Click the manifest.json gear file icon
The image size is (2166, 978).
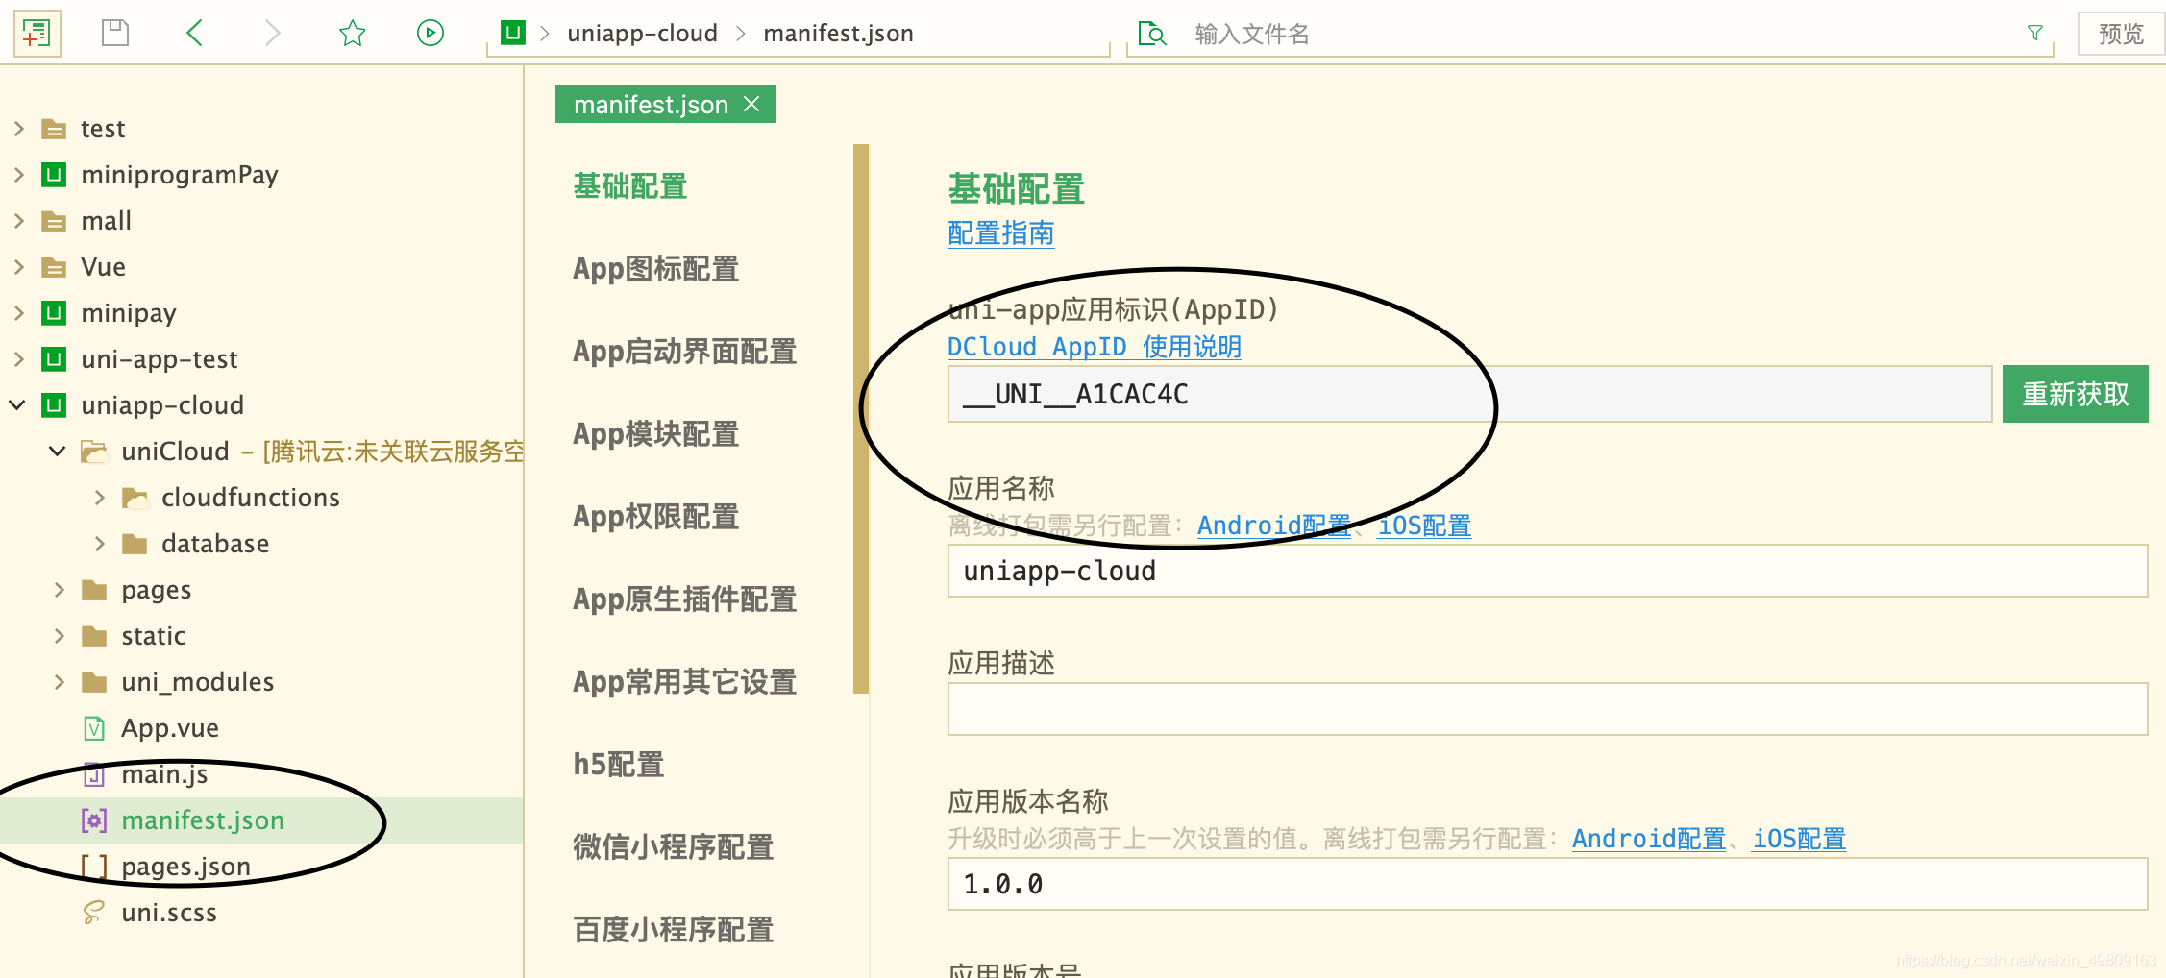click(x=94, y=820)
